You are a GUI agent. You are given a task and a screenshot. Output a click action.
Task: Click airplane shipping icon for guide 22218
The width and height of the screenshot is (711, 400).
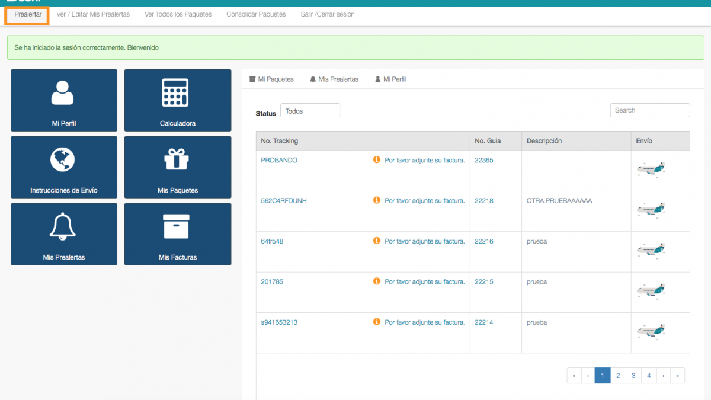651,209
